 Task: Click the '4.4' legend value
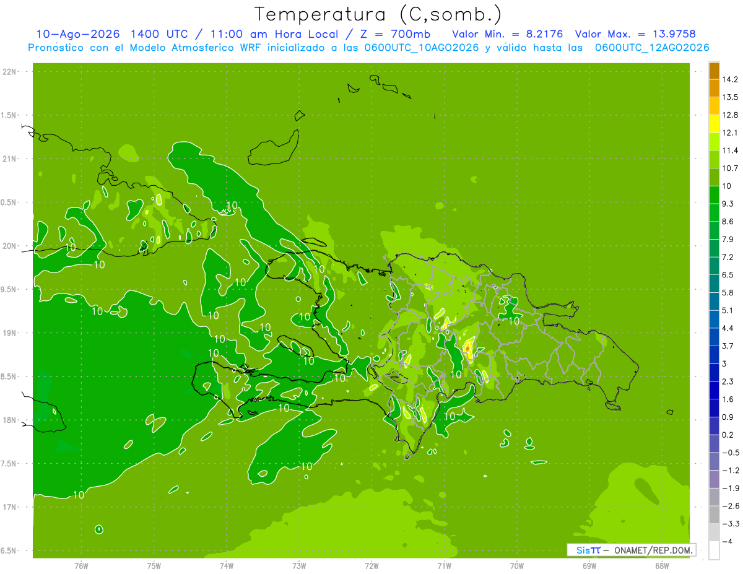coord(728,328)
